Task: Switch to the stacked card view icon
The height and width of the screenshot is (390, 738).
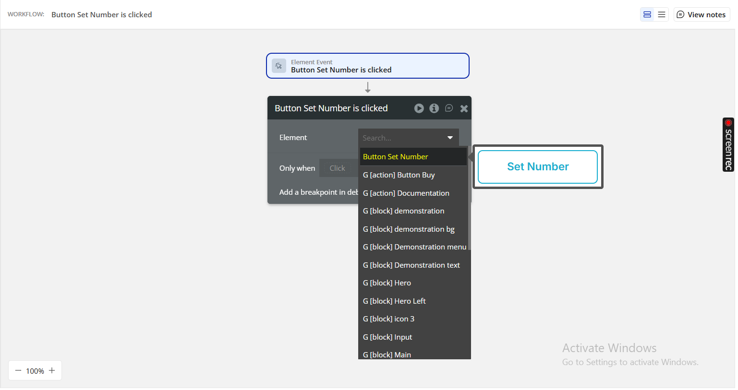Action: (647, 14)
